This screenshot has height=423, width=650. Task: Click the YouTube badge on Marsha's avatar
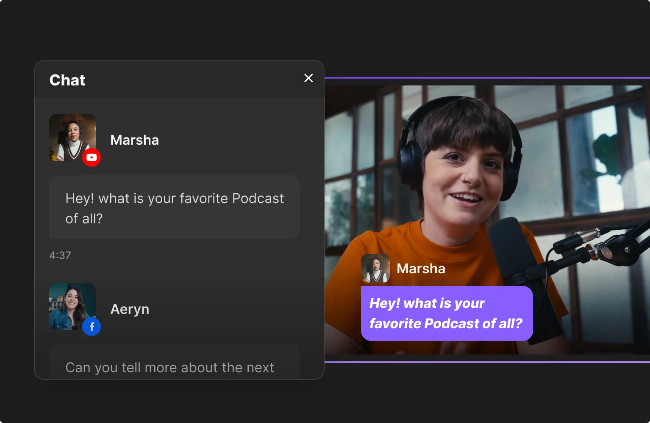(x=92, y=157)
